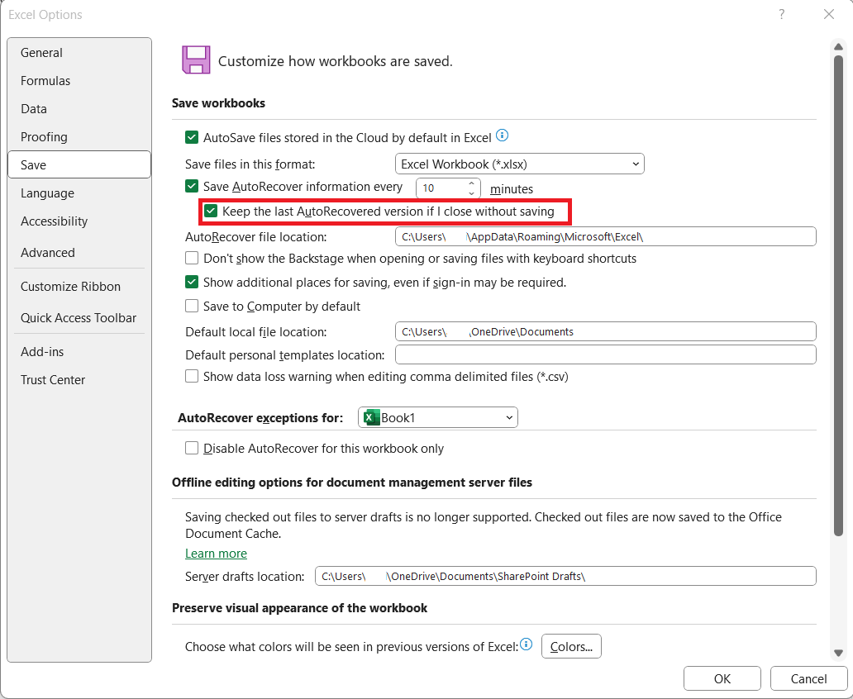
Task: Click the OK button
Action: 722,678
